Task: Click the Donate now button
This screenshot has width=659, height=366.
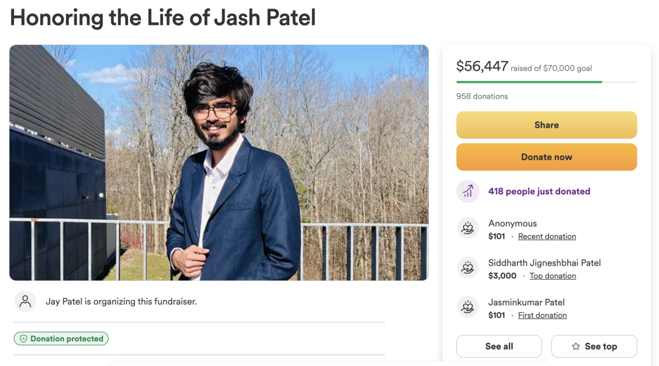Action: [546, 157]
